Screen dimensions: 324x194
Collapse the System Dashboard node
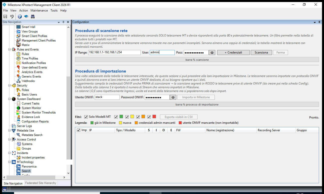(x=9, y=99)
